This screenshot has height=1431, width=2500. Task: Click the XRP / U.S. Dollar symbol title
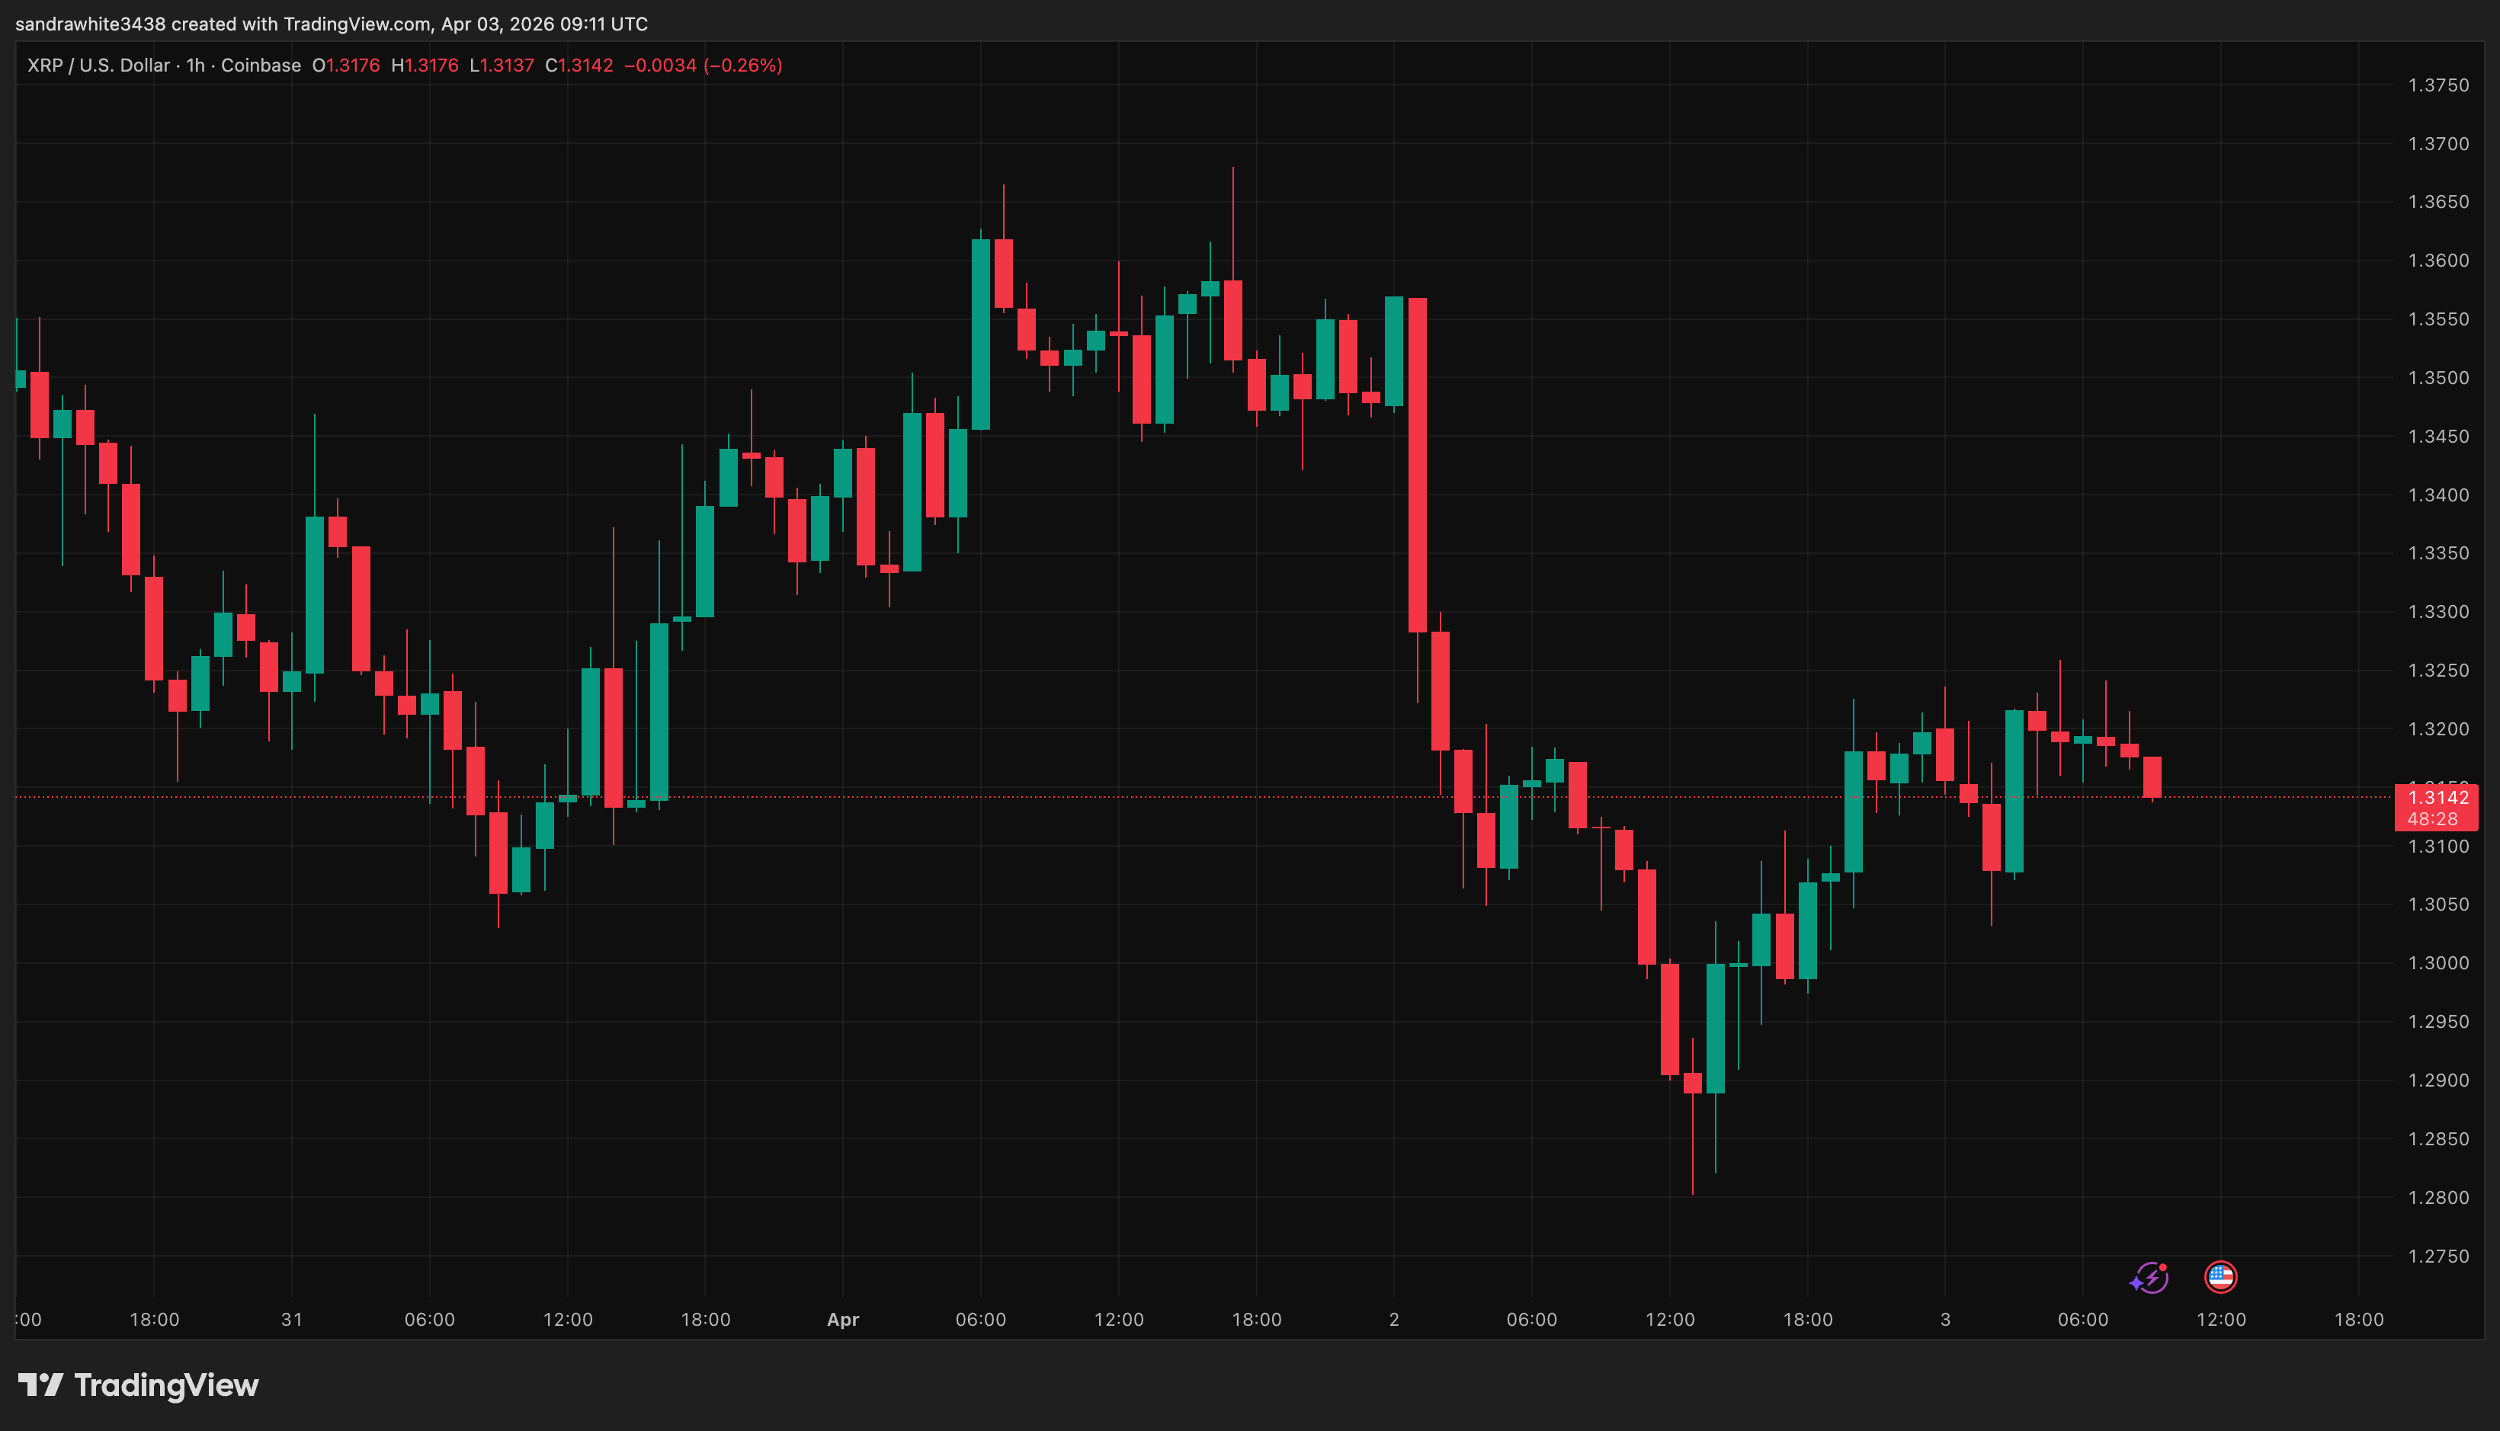(98, 66)
